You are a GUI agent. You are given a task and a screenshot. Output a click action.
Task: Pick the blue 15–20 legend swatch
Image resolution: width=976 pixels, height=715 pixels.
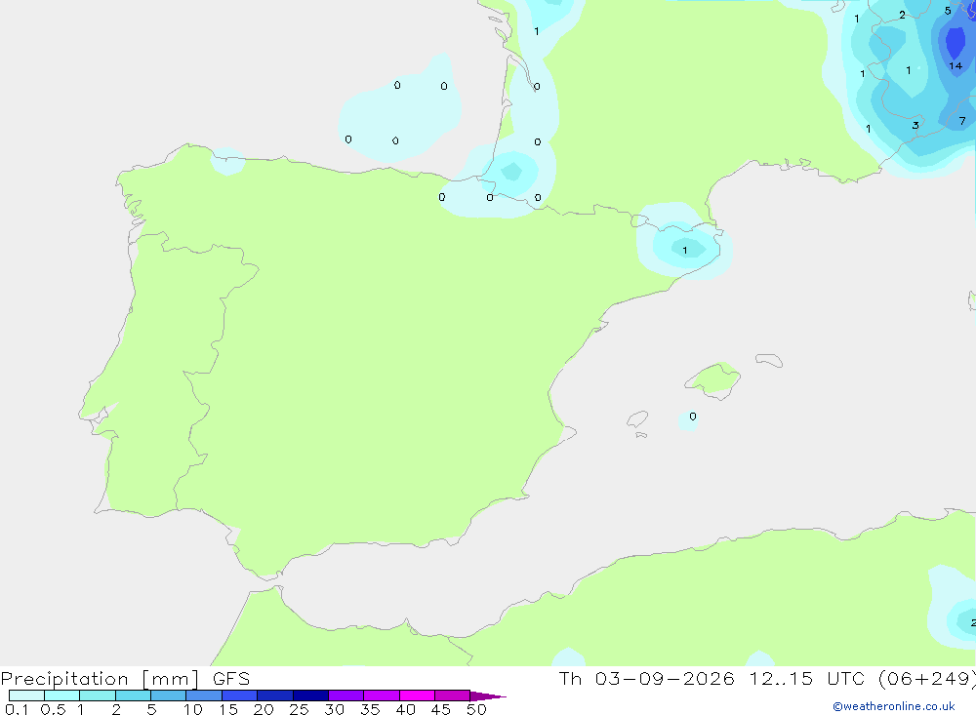(240, 695)
